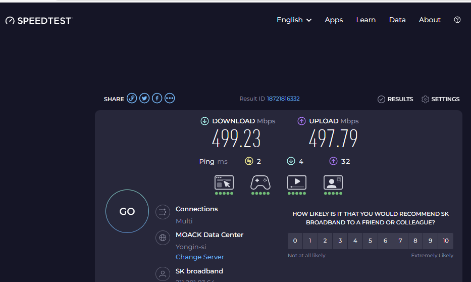Open the Learn menu

[366, 20]
